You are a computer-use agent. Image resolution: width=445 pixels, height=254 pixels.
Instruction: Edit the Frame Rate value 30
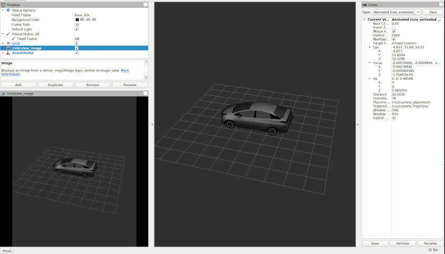click(77, 24)
